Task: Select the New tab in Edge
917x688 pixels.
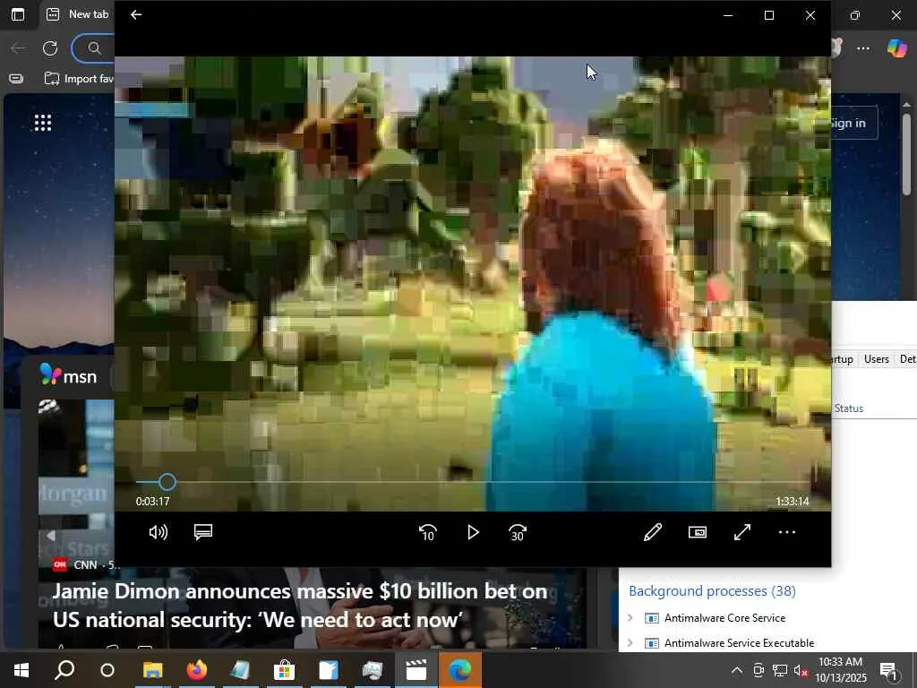Action: 78,14
